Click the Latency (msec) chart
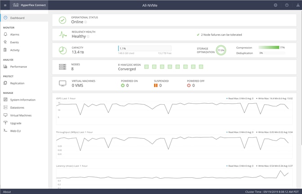Screen dimensions: 302x194 174,178
